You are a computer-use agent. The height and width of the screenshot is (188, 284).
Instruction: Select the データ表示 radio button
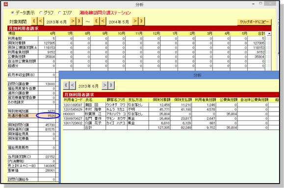click(x=13, y=13)
